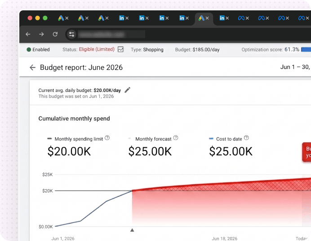Screen dimensions: 311x241
Task: Click the $20K y-axis label
Action: (48, 191)
